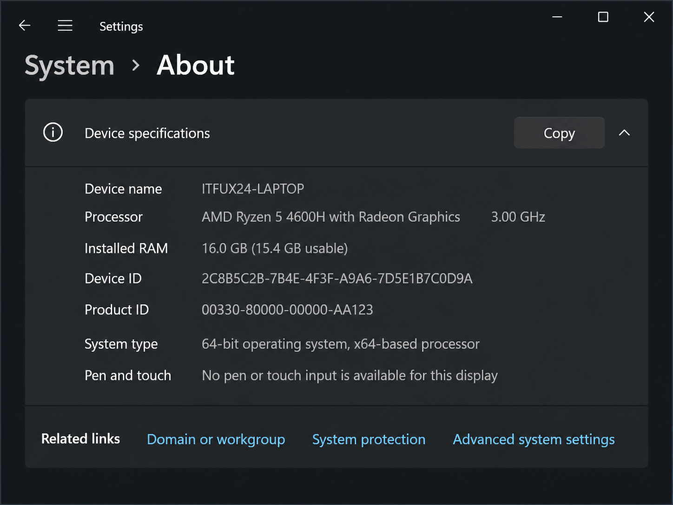Click the Installed RAM label
Screen dimensions: 673x505
coord(126,248)
